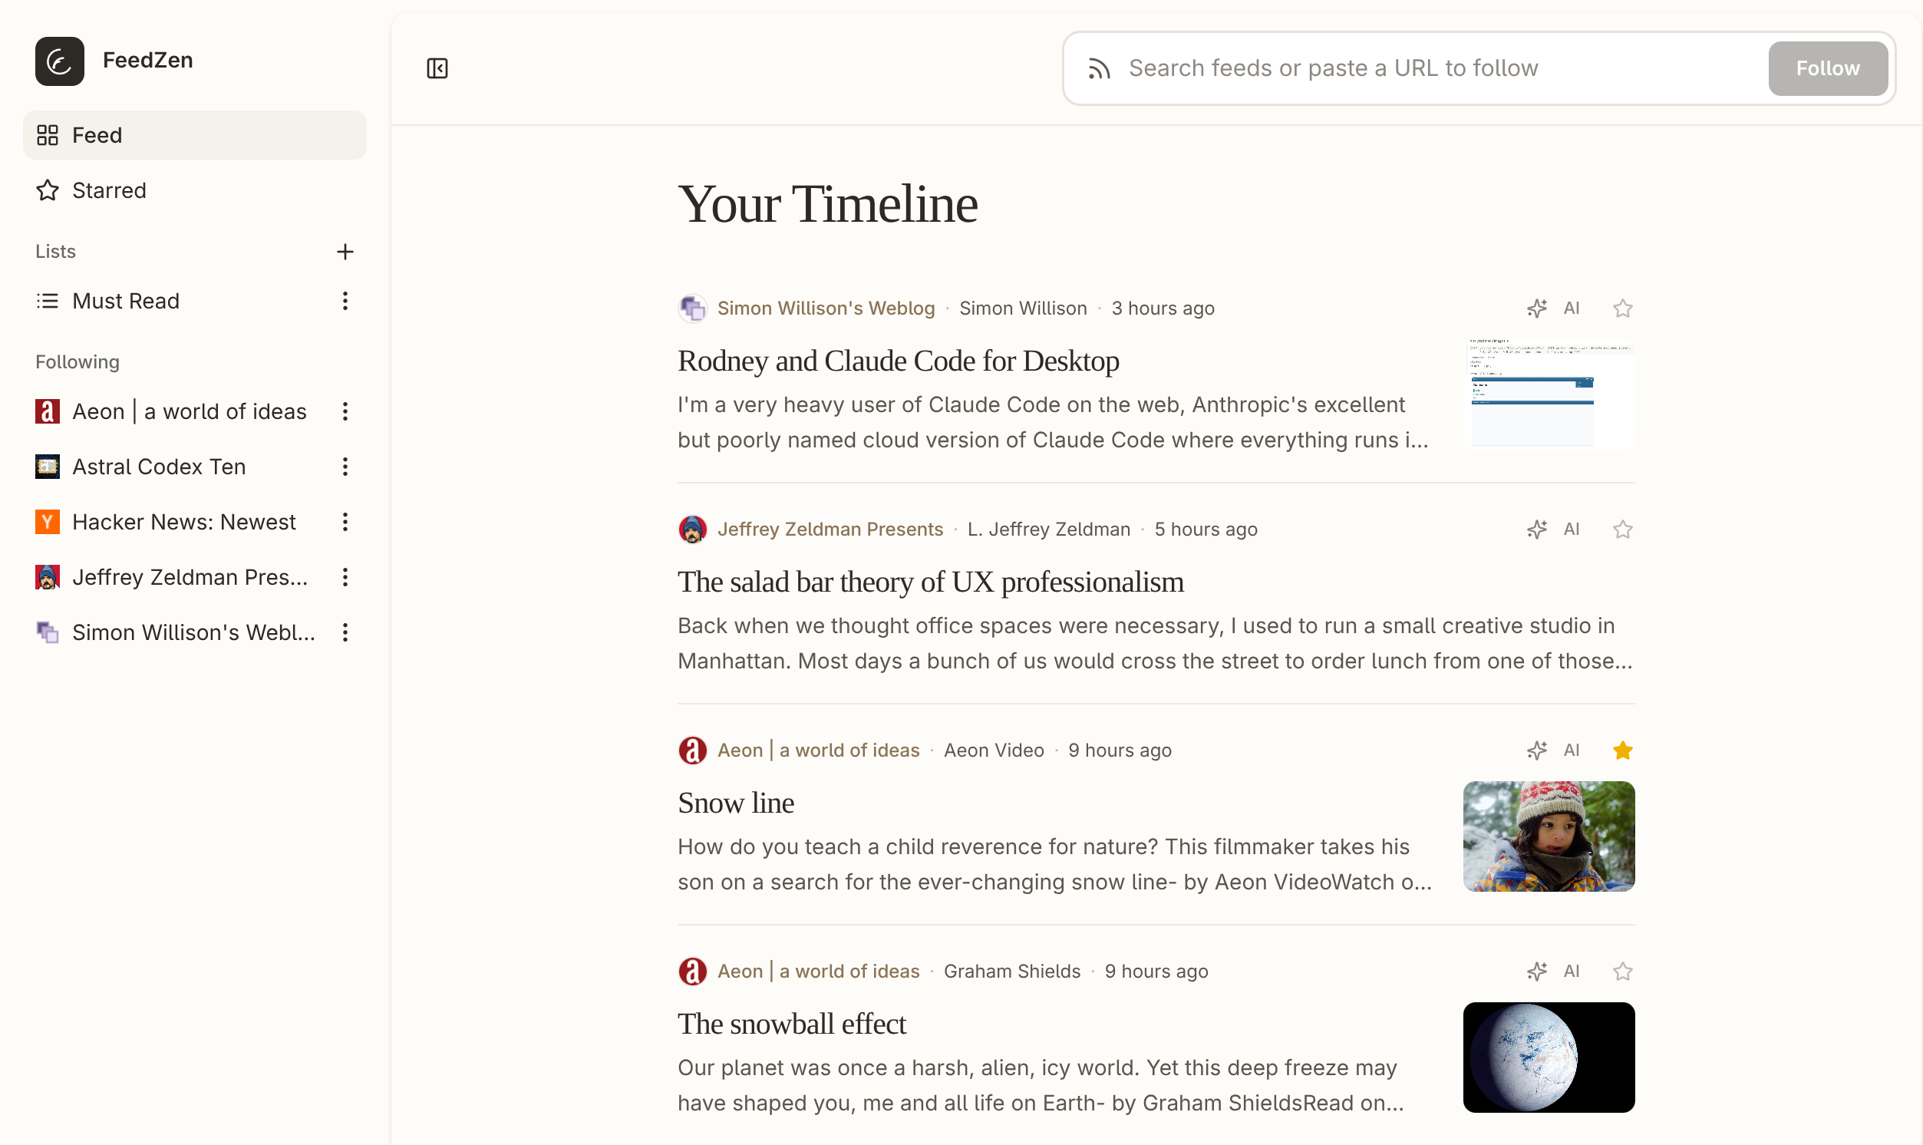Click the '5 hours ago' timestamp
Screen dimensions: 1923x1145
(x=1206, y=530)
